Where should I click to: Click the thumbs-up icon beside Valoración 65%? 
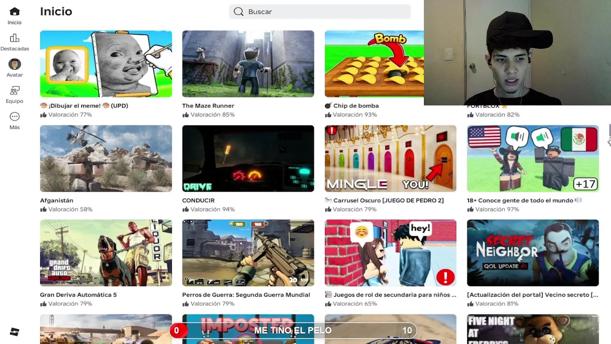328,304
